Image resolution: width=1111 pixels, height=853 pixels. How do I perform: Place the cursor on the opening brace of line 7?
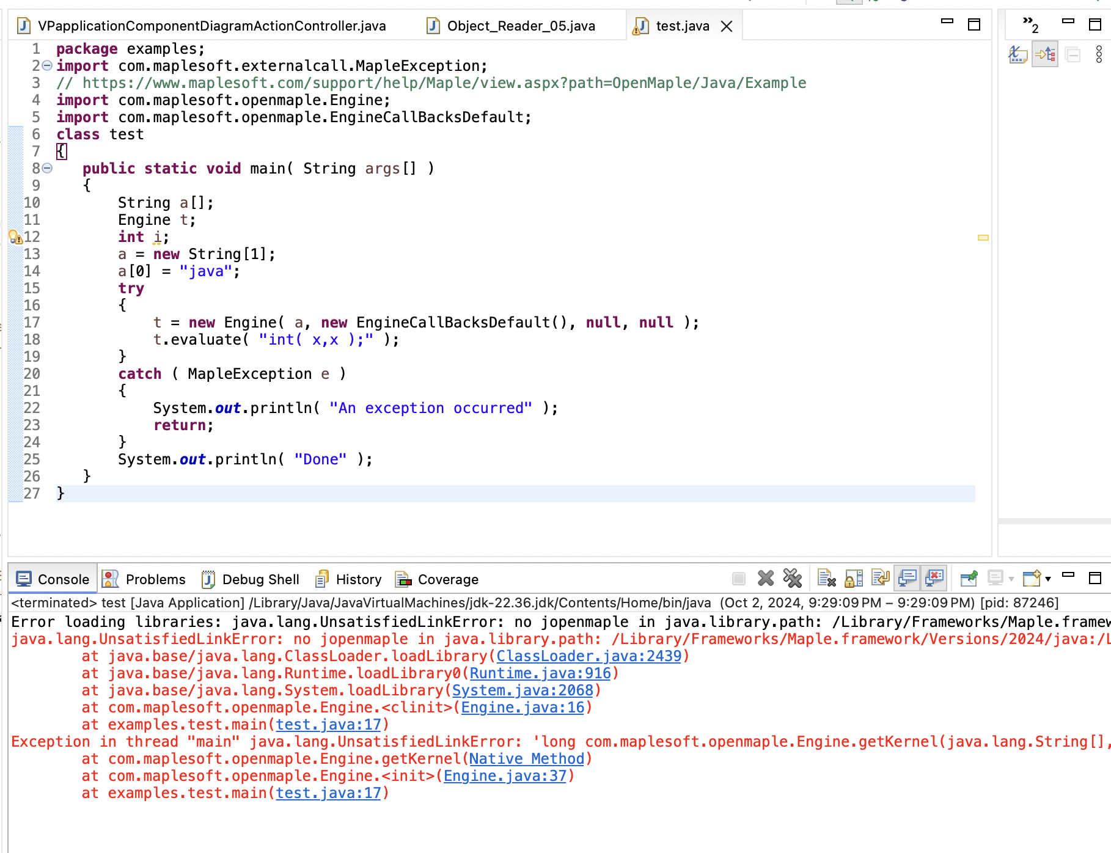click(61, 152)
